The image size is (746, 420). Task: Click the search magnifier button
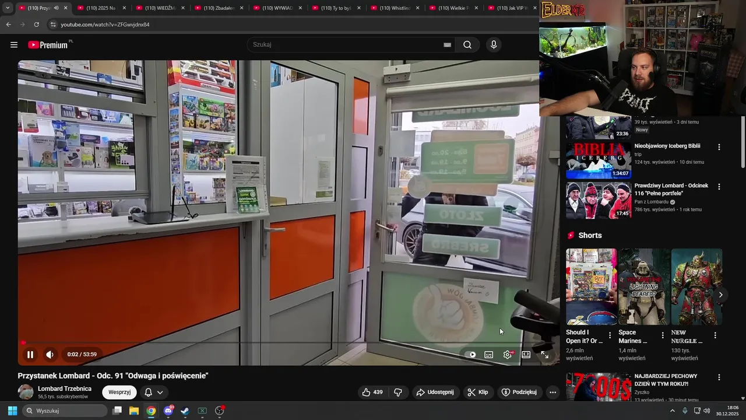(x=467, y=45)
